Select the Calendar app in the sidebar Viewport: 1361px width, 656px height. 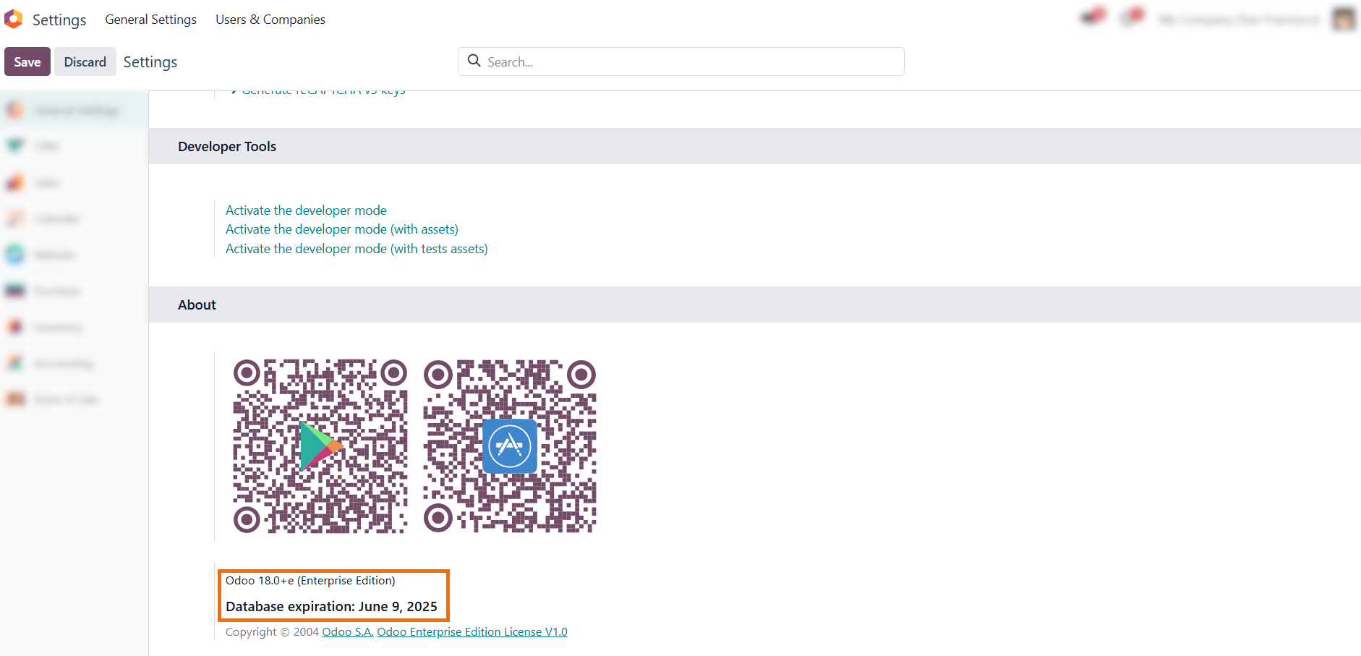click(x=74, y=218)
